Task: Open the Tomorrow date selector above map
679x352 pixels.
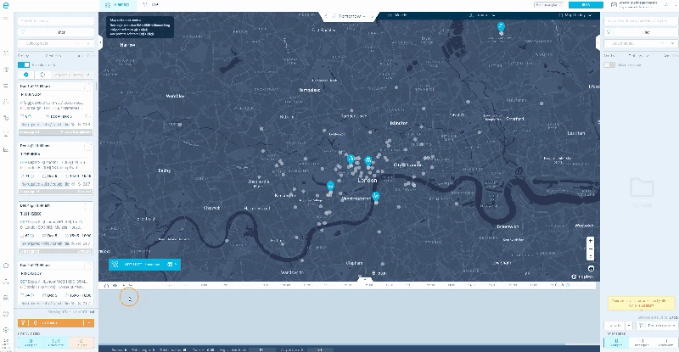Action: [350, 16]
